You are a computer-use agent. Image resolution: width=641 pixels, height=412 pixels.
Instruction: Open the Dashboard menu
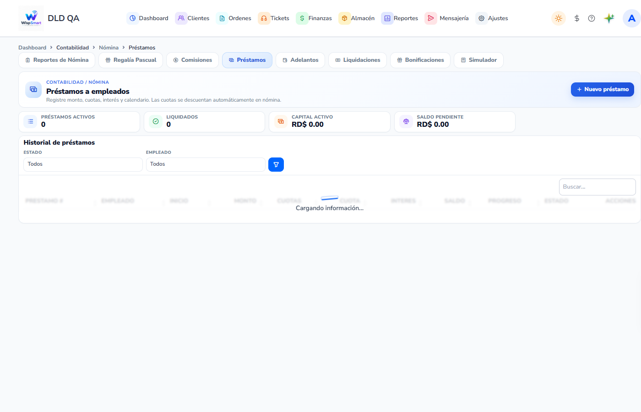click(147, 18)
